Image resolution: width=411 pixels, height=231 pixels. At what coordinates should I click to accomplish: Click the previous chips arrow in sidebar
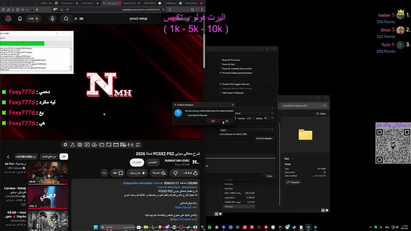[x=8, y=157]
